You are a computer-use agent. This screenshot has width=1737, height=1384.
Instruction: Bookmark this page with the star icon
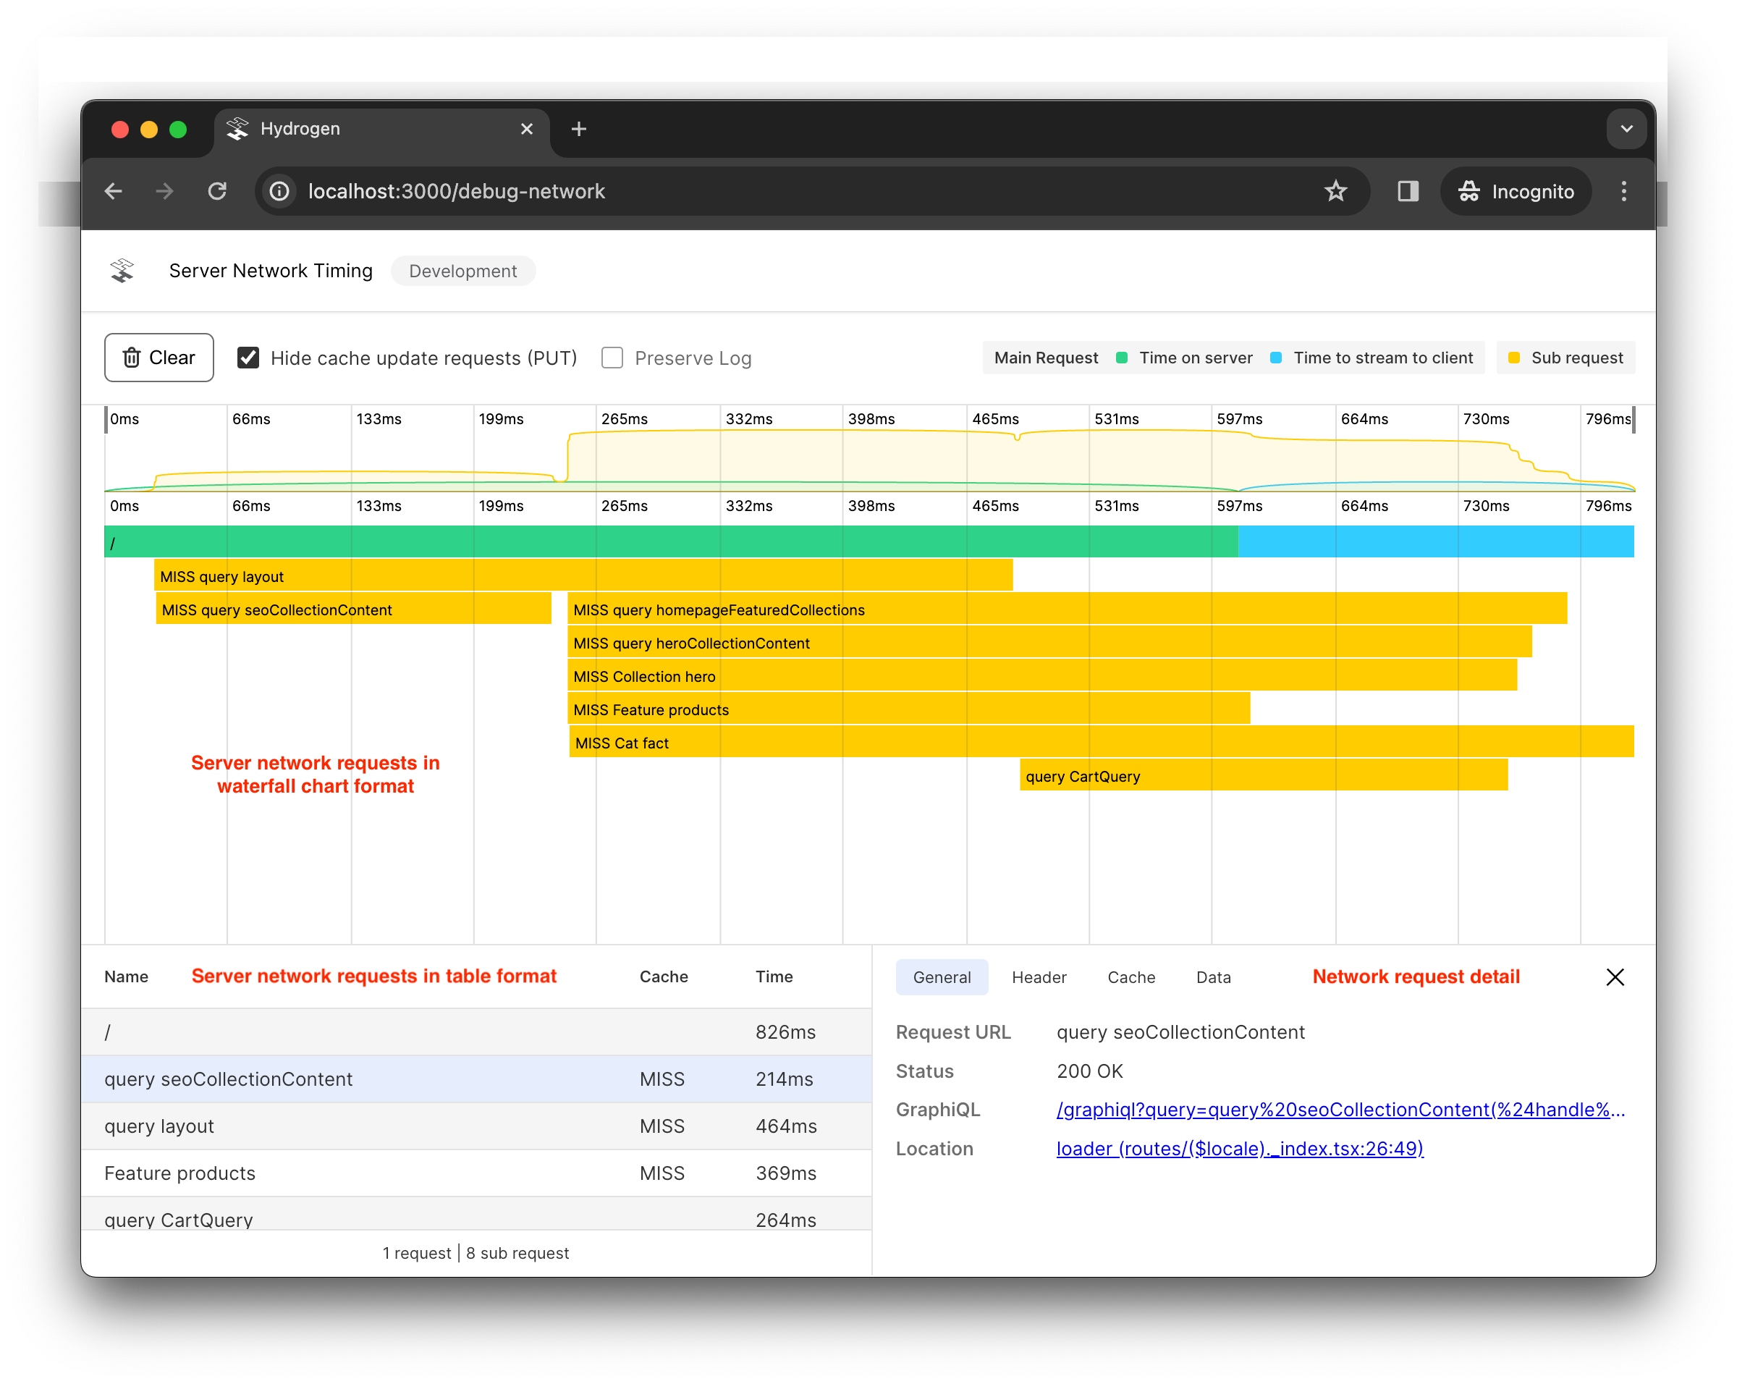click(x=1335, y=191)
